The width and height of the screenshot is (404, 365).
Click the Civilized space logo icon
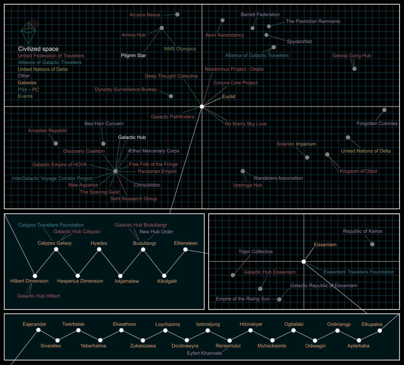pos(30,31)
